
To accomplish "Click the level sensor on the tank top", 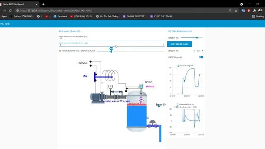I will (x=141, y=88).
